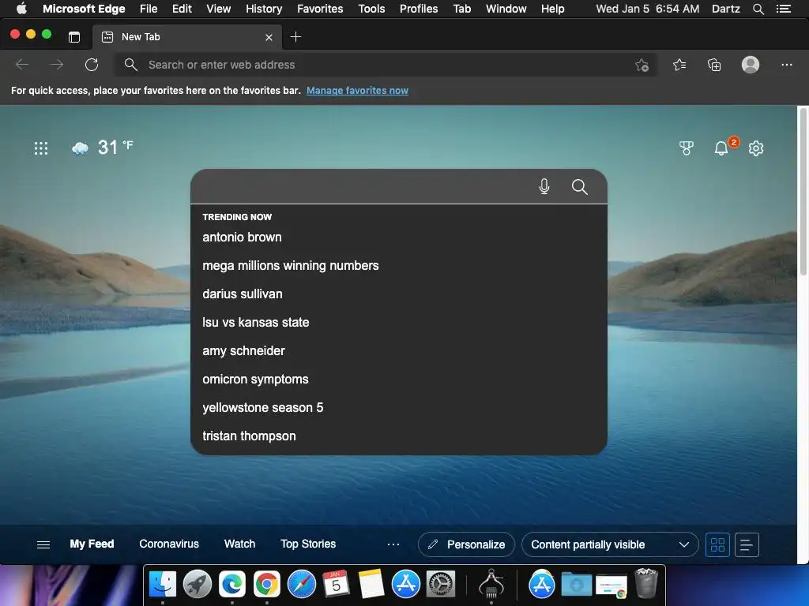Open Google Chrome from the Dock

[266, 584]
